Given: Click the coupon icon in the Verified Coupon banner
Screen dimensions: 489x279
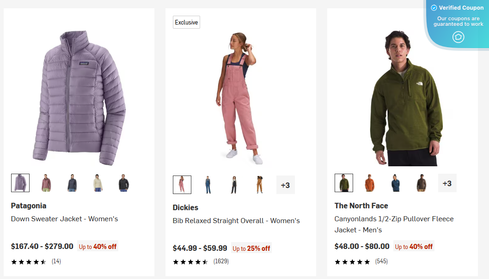Looking at the screenshot, I should 458,37.
